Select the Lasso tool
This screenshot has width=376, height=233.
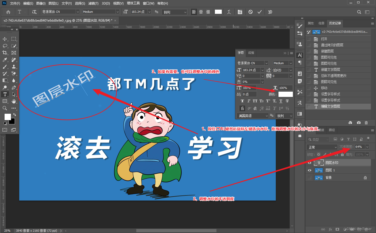5,46
